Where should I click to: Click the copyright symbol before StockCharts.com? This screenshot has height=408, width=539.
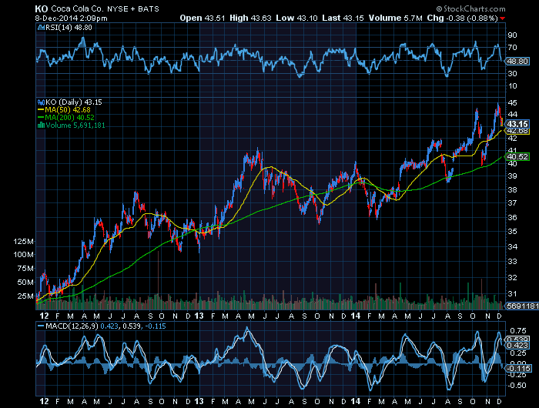tap(440, 9)
